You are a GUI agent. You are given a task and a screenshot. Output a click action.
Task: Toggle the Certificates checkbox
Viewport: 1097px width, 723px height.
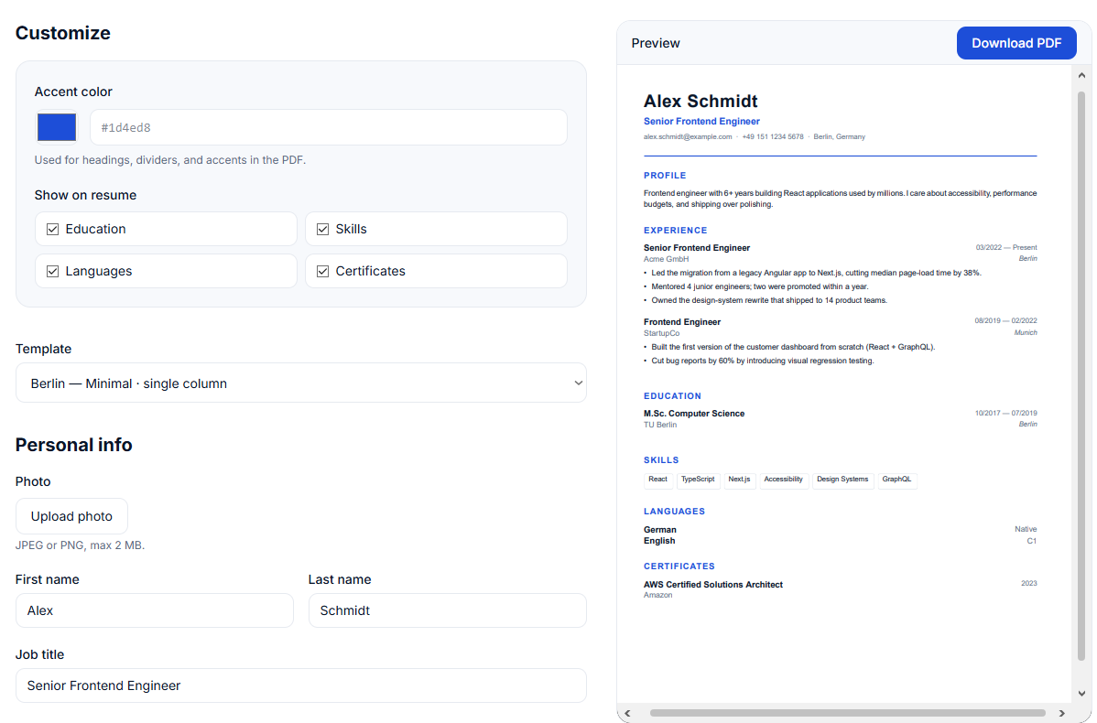click(x=322, y=271)
